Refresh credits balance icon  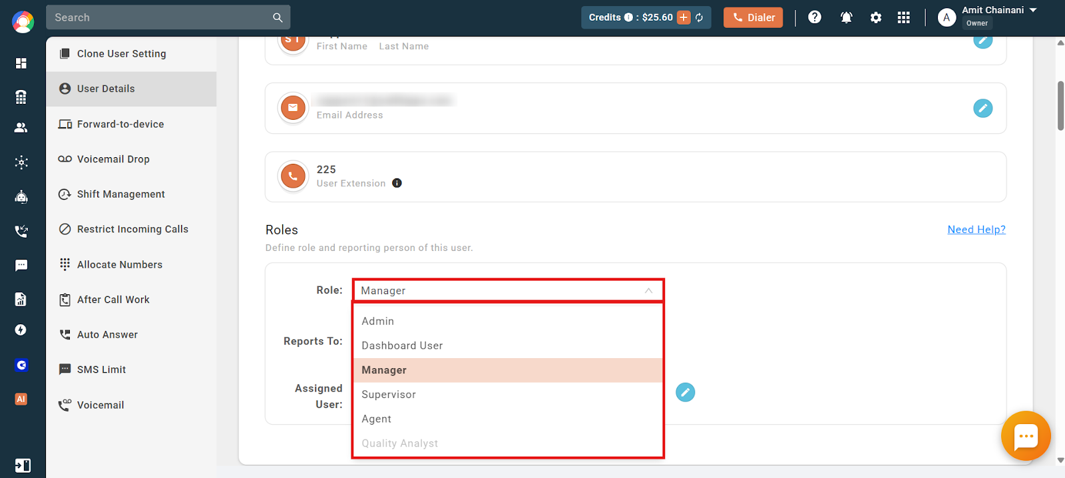point(700,18)
